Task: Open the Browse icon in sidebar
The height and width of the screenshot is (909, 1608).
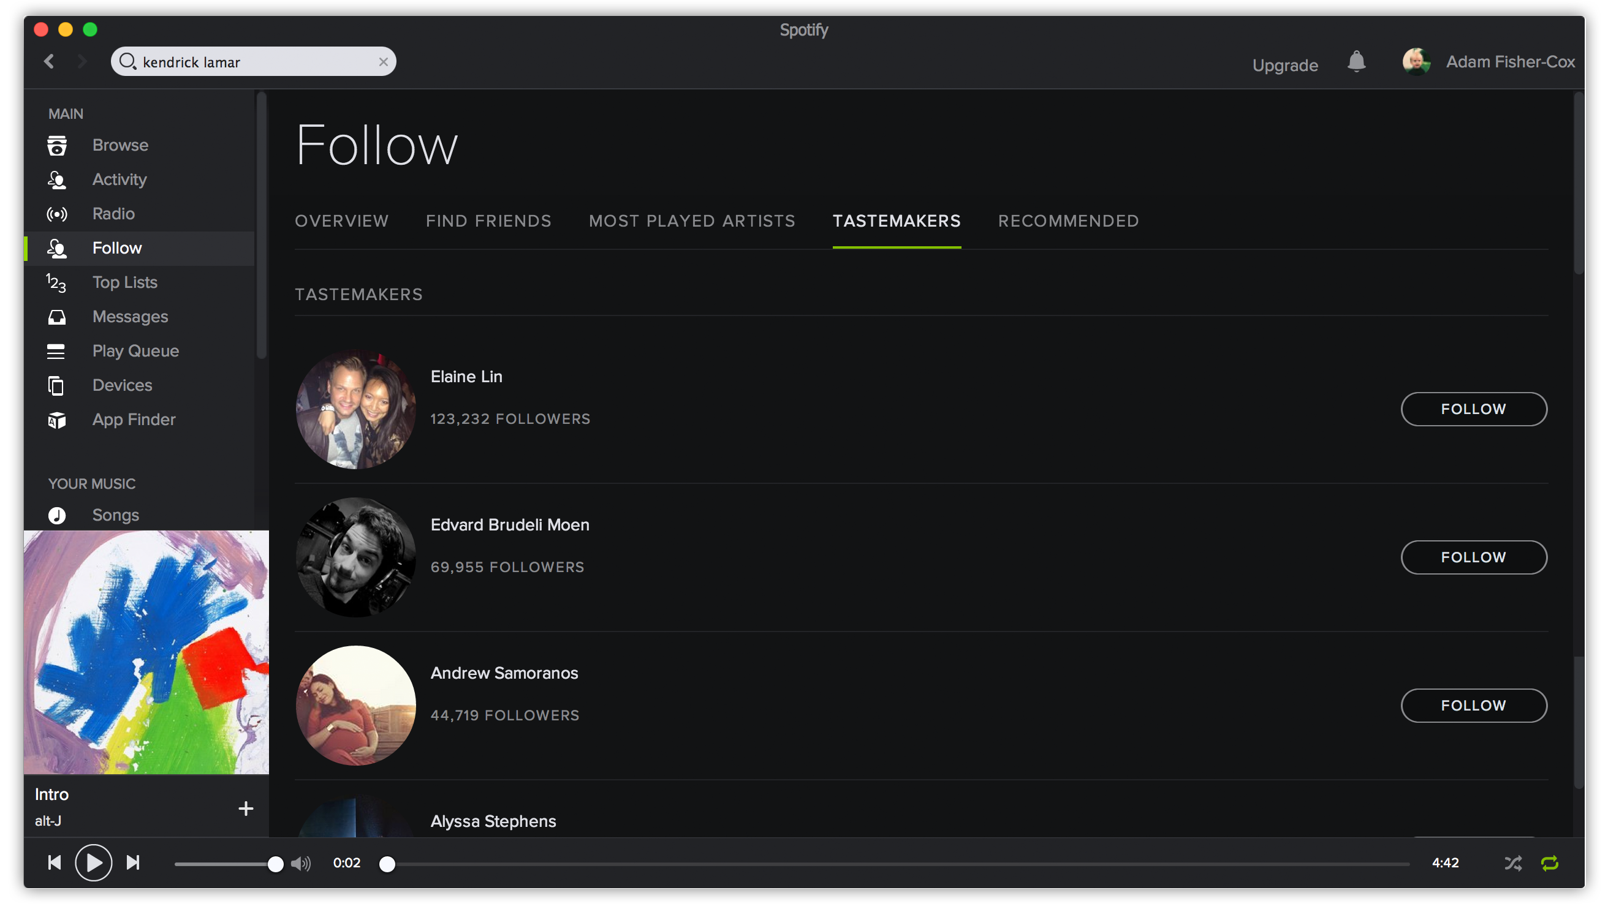Action: point(57,145)
